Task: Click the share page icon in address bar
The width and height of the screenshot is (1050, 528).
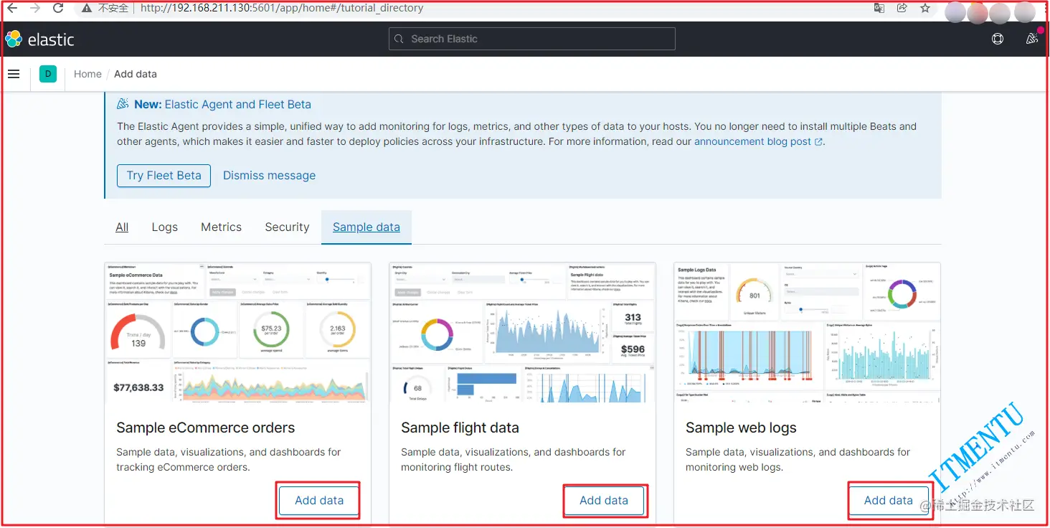Action: click(902, 9)
